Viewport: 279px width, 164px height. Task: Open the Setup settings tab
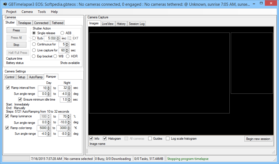click(21, 77)
